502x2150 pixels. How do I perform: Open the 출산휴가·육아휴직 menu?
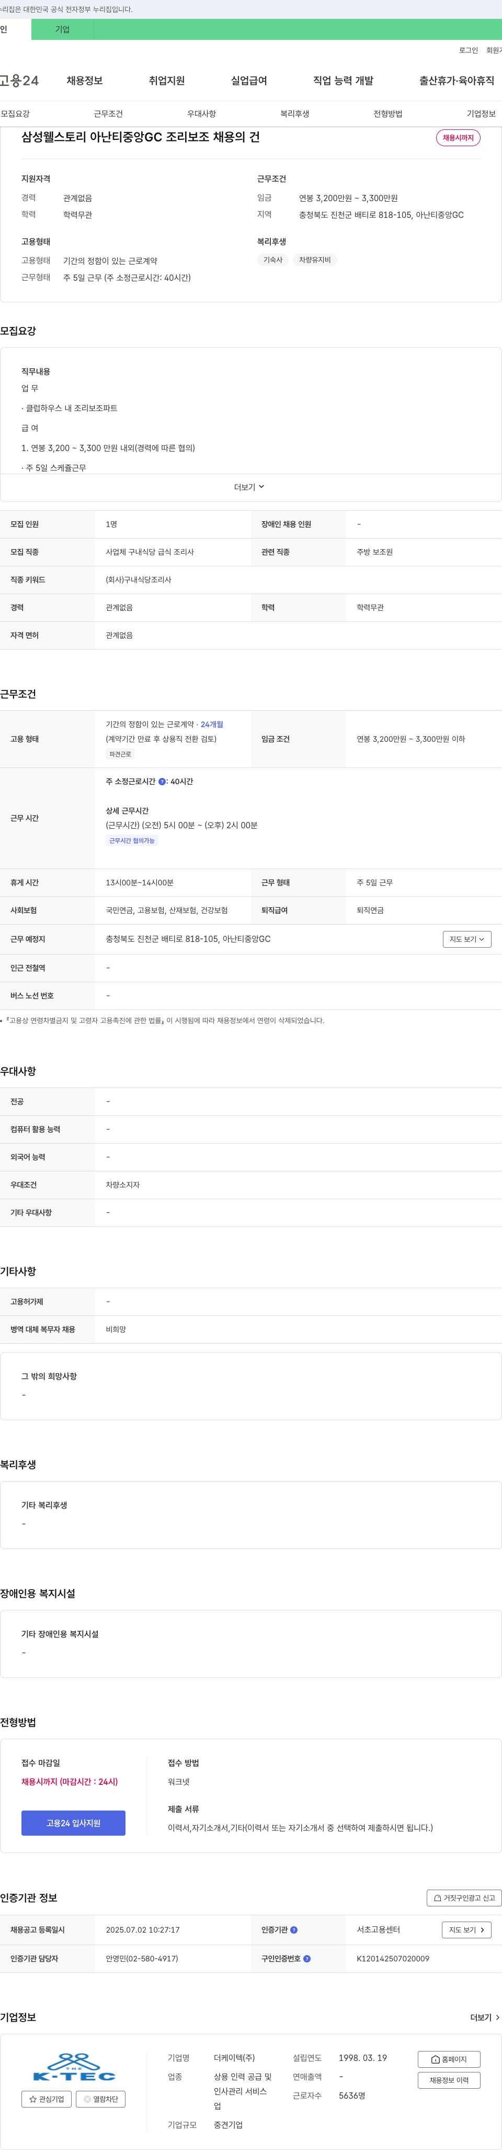pos(456,81)
